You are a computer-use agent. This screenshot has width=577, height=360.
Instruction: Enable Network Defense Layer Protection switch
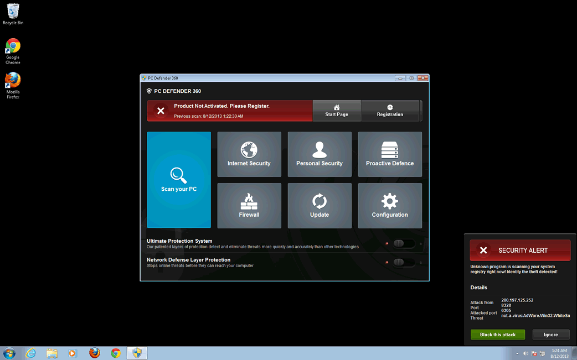coord(404,262)
